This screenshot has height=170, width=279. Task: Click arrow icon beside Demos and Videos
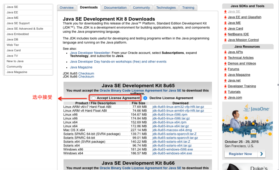225,64
